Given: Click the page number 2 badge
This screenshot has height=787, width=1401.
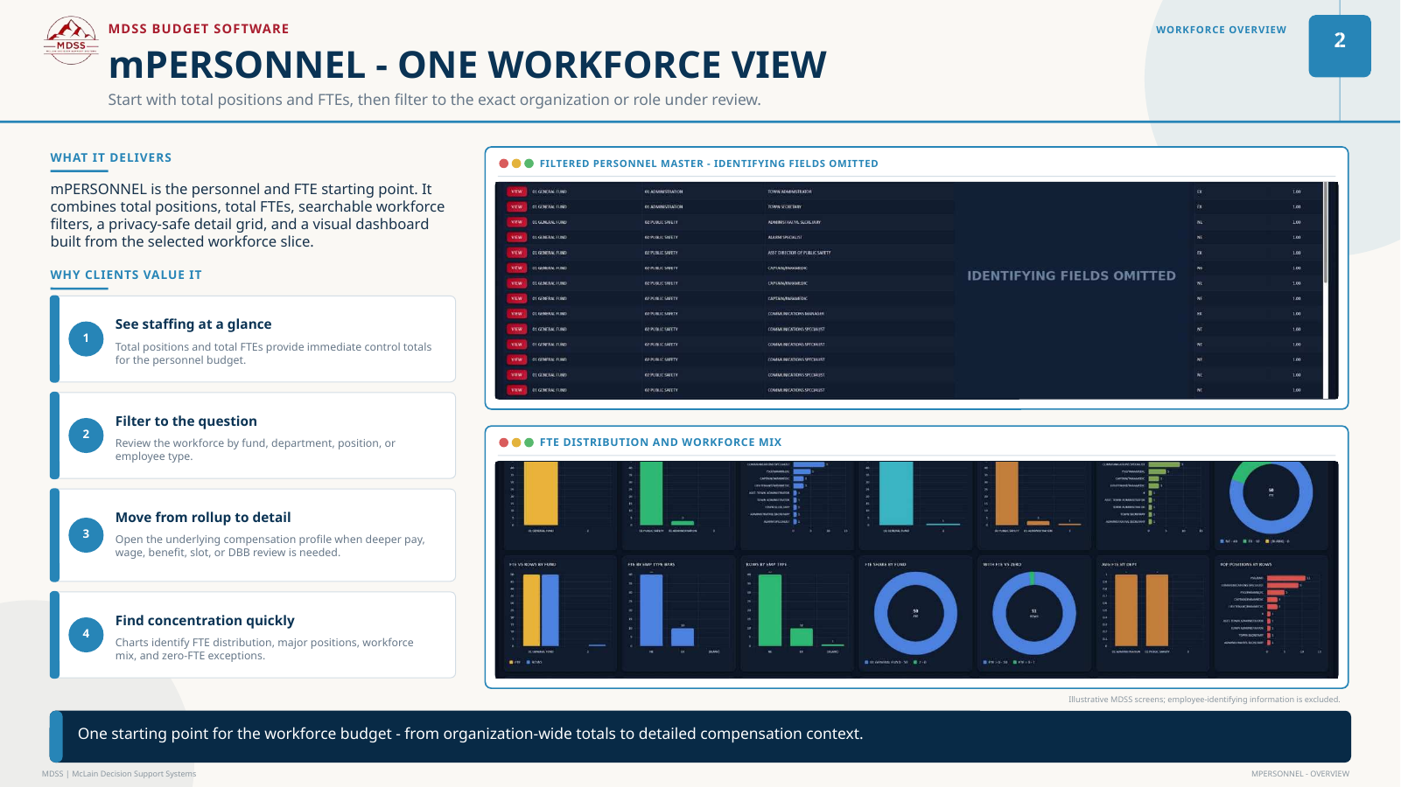Looking at the screenshot, I should pyautogui.click(x=1340, y=45).
